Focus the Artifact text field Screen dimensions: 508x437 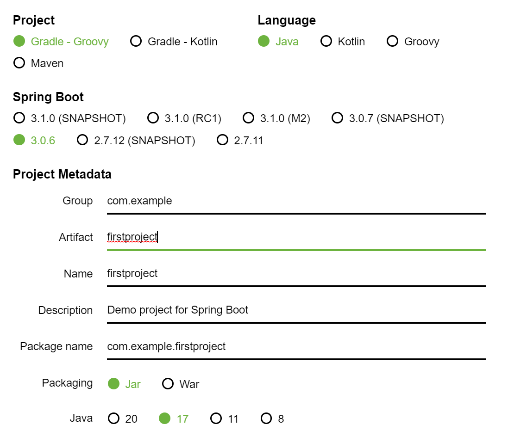point(296,237)
